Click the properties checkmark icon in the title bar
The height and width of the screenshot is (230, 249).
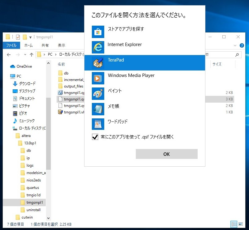point(18,37)
